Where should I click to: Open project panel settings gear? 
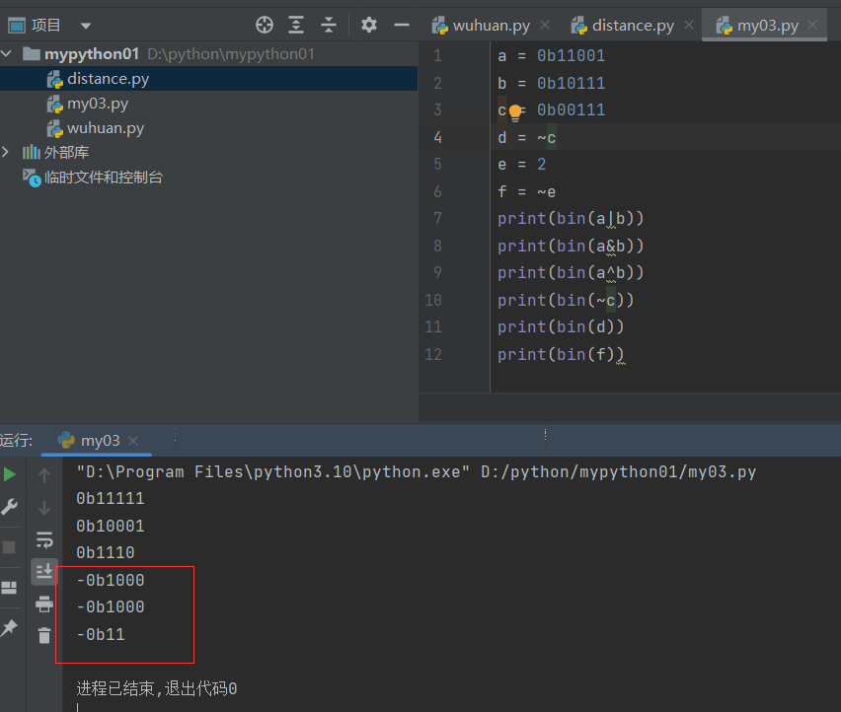pos(369,25)
